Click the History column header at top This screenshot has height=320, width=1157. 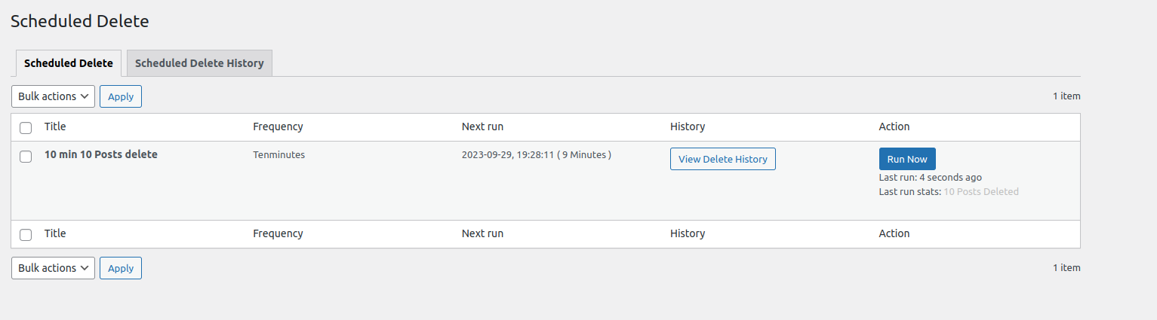688,126
